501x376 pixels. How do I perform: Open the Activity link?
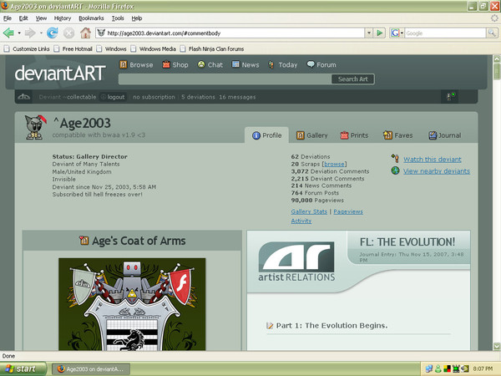point(301,221)
